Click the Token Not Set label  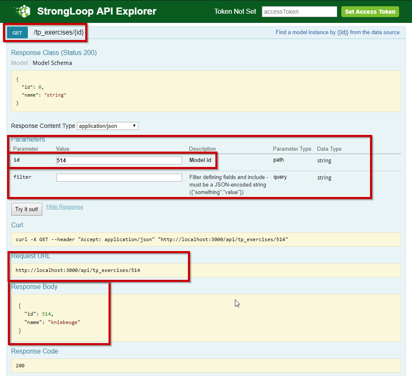click(x=235, y=12)
